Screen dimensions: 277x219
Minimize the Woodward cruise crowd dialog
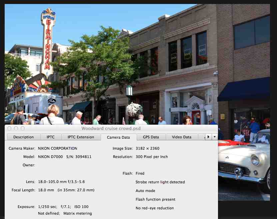(16, 128)
